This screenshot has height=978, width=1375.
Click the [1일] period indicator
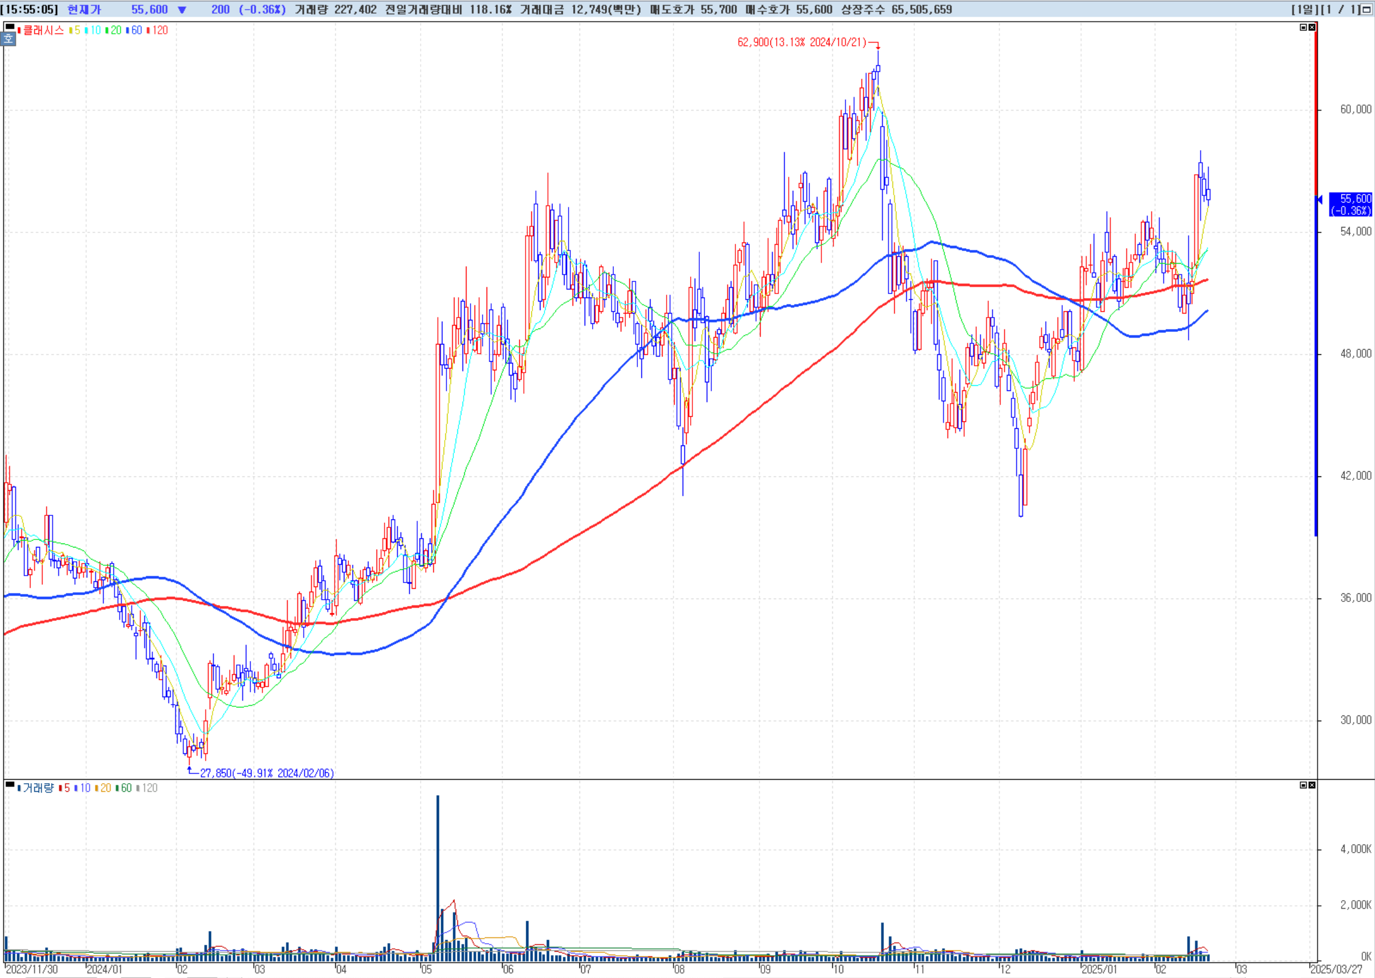pyautogui.click(x=1304, y=10)
